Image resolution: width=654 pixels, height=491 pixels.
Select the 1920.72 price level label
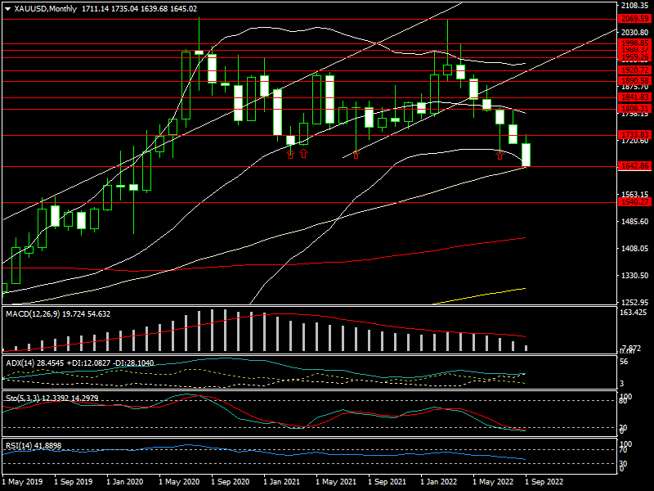click(634, 70)
